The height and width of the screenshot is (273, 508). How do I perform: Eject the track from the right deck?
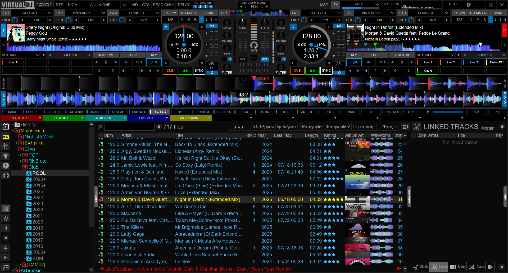click(329, 63)
